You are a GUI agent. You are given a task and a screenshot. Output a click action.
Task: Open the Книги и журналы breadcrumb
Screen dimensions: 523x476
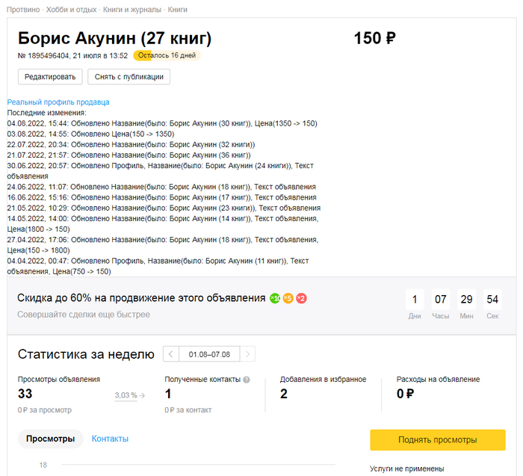(x=131, y=10)
